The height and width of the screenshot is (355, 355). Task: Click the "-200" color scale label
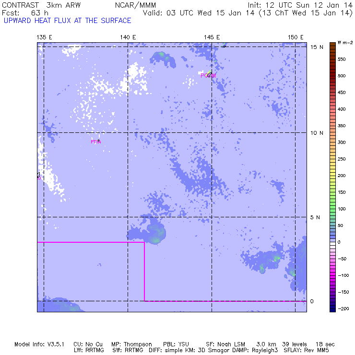(343, 308)
